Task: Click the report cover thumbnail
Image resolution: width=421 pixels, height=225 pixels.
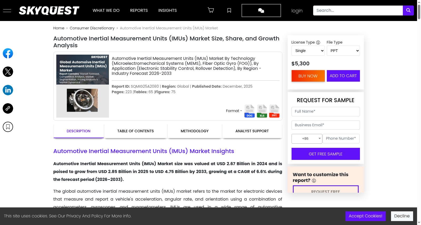Action: [83, 86]
